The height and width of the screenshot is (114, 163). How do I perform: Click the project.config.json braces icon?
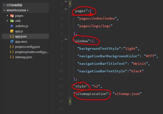(x=12, y=47)
